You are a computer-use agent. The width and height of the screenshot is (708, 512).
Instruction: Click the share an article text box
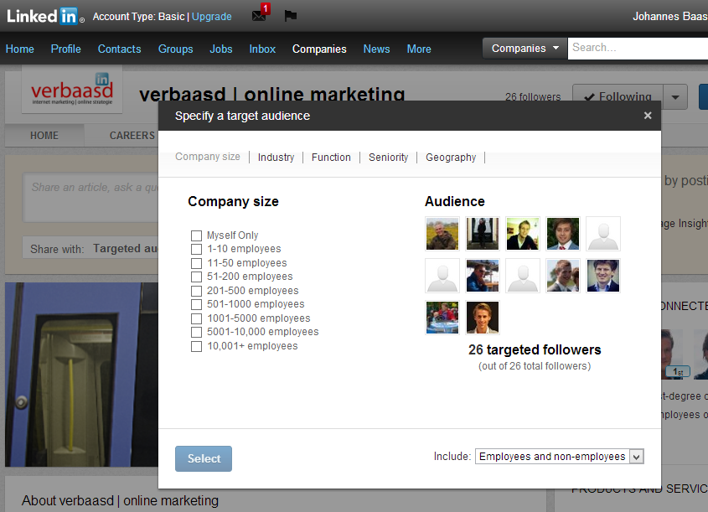pyautogui.click(x=92, y=197)
